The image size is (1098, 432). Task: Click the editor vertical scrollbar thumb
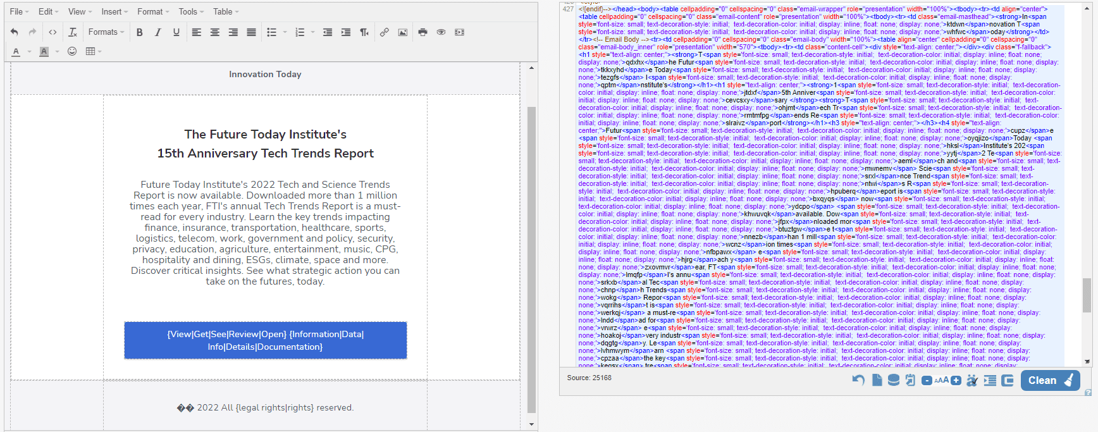(531, 259)
